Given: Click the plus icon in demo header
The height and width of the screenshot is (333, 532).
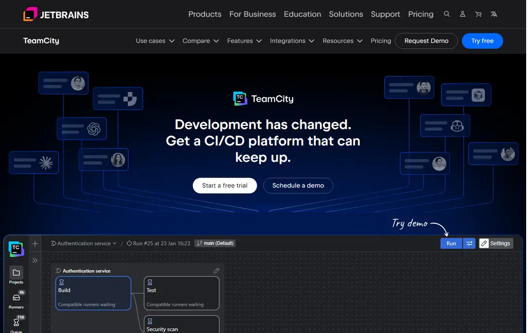Looking at the screenshot, I should pos(35,243).
